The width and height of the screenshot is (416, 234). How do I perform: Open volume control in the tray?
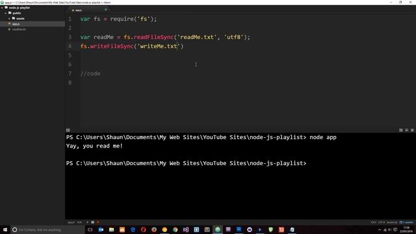point(390,229)
